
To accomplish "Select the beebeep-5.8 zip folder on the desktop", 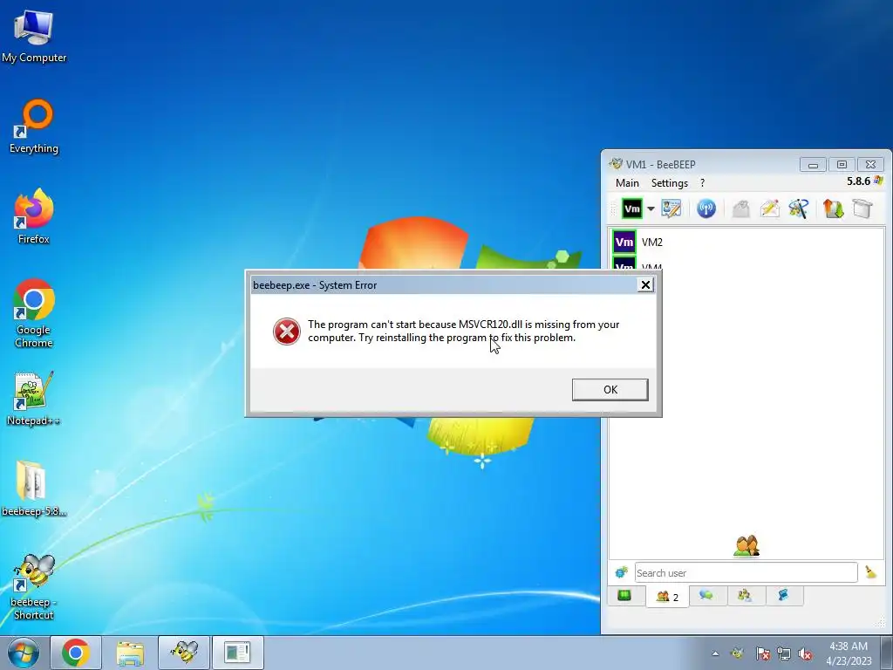I will [34, 489].
